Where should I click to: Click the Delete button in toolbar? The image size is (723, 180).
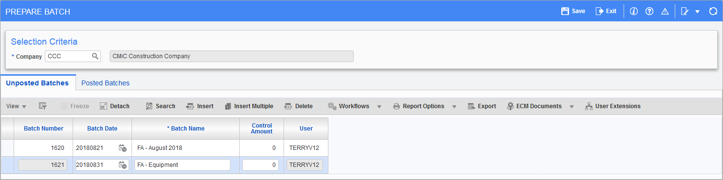[x=299, y=106]
